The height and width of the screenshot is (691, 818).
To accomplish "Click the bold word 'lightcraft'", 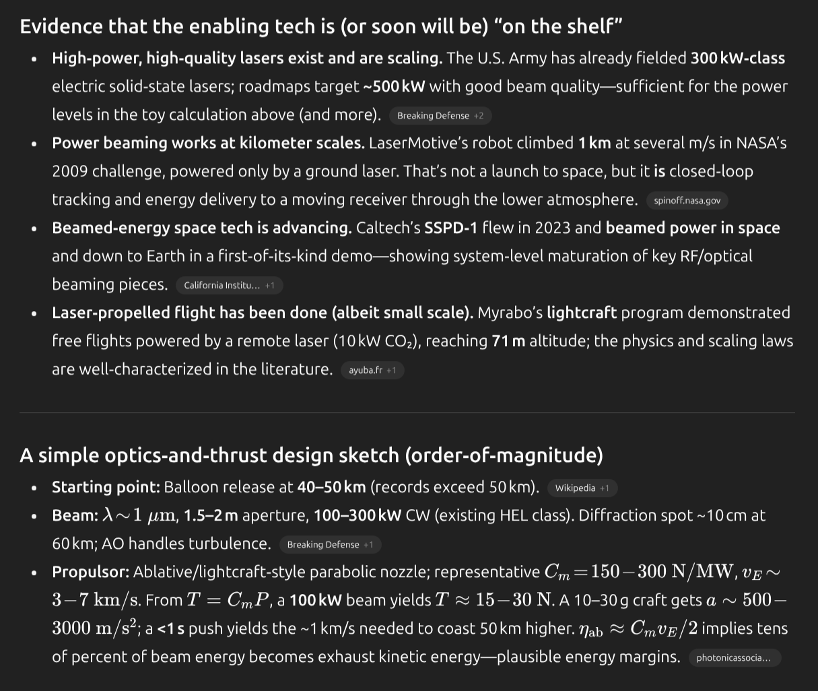I will [581, 313].
